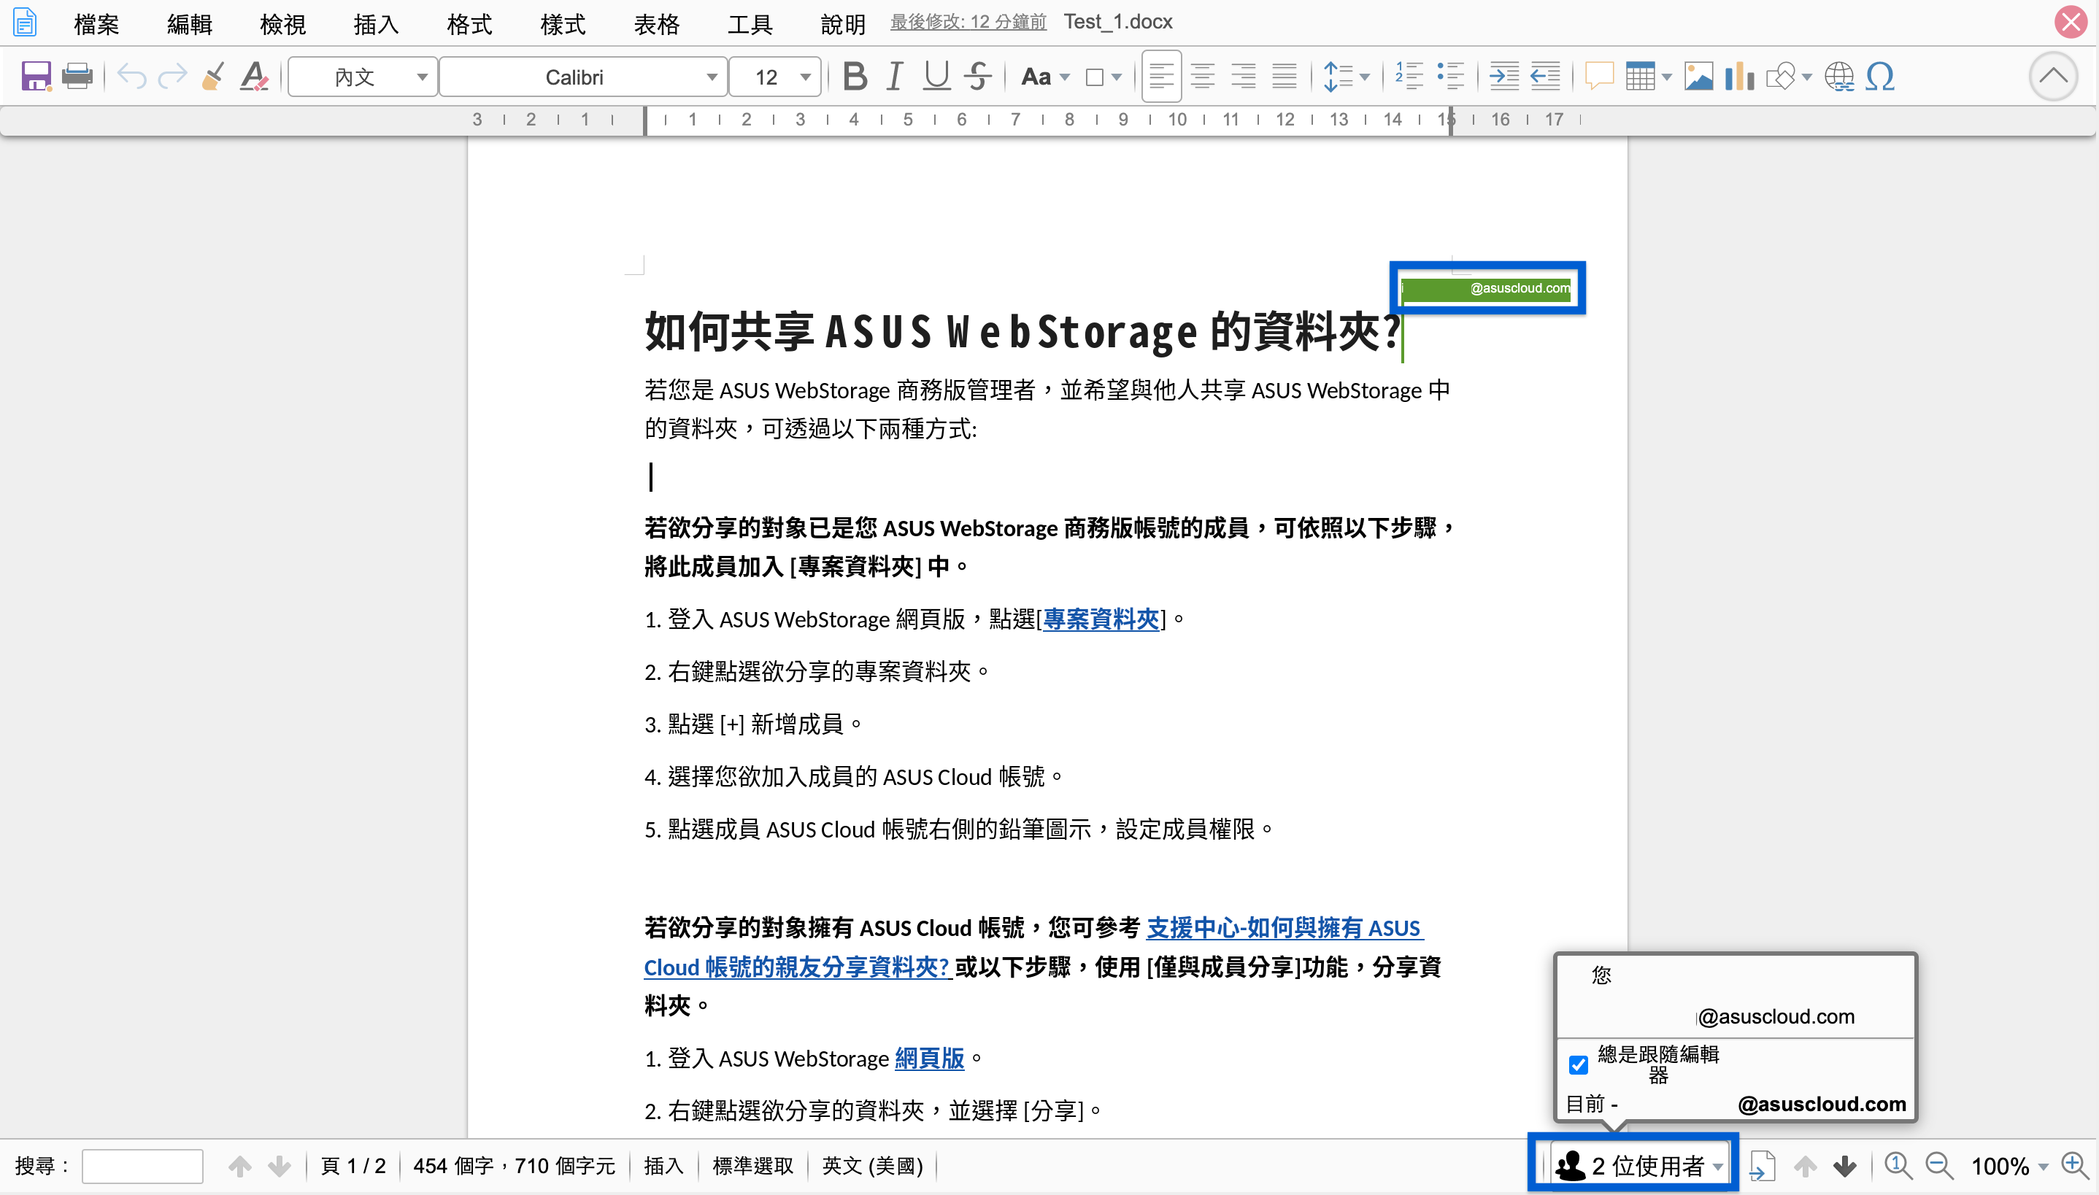Insert special character Omega icon
Viewport: 2099px width, 1195px height.
click(x=1880, y=77)
